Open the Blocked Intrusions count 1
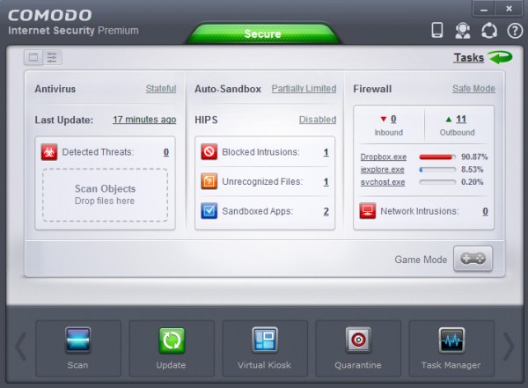Viewport: 528px width, 388px height. point(326,152)
